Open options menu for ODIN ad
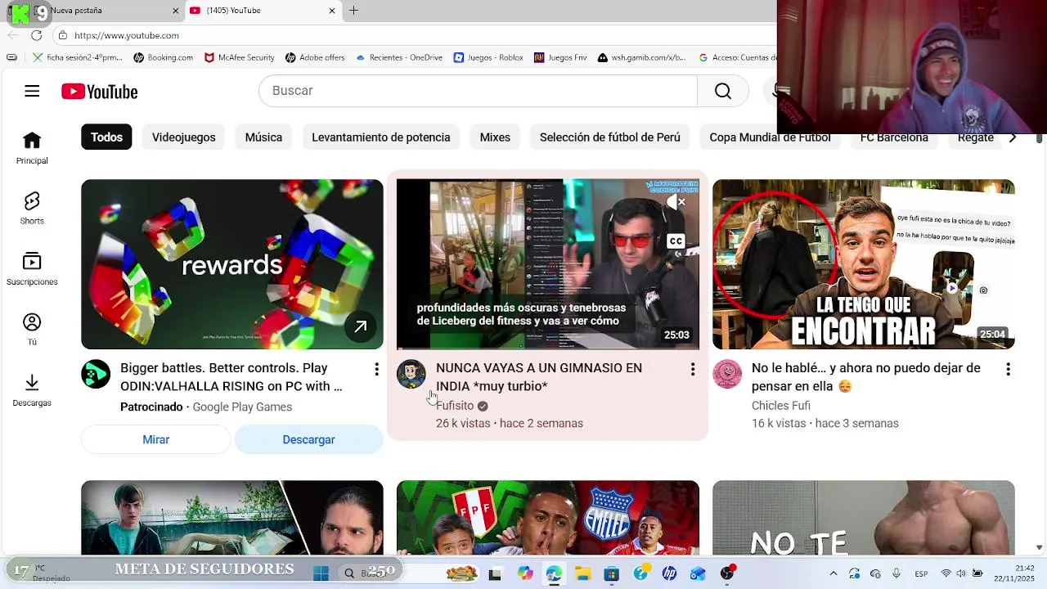This screenshot has height=589, width=1047. coord(376,370)
